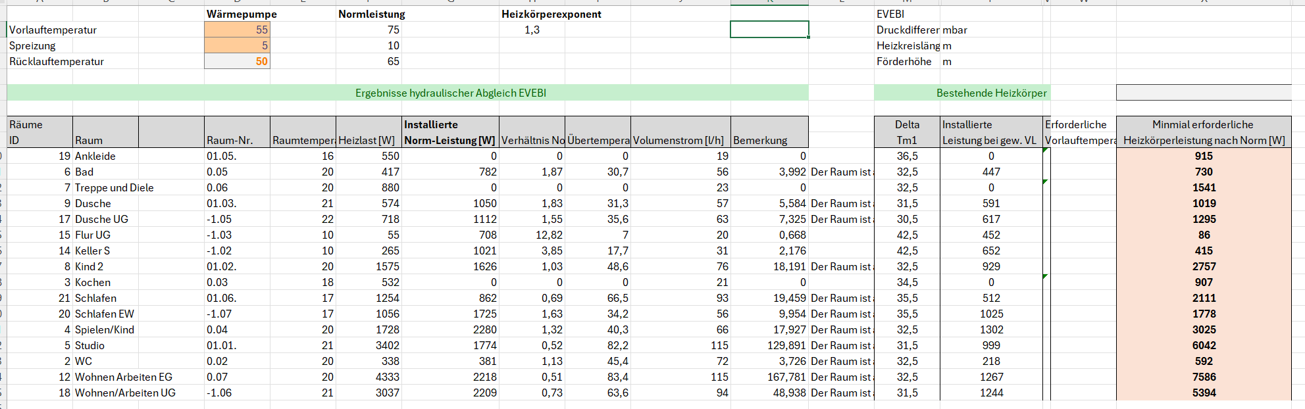Screen dimensions: 1305x409
Task: Click the green Ergebnisse hydraulischer Abgleich EVEBI banner
Action: point(450,93)
